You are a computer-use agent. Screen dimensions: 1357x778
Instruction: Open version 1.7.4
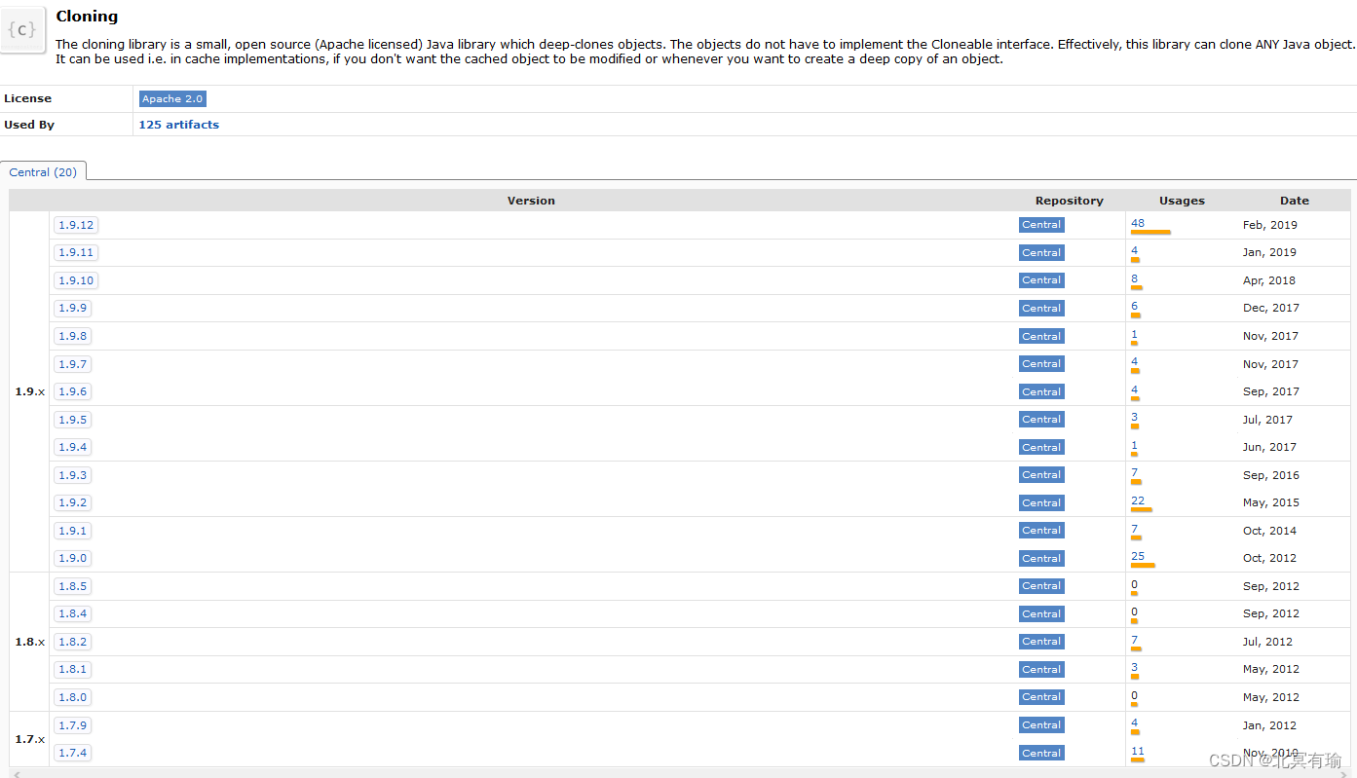click(73, 753)
